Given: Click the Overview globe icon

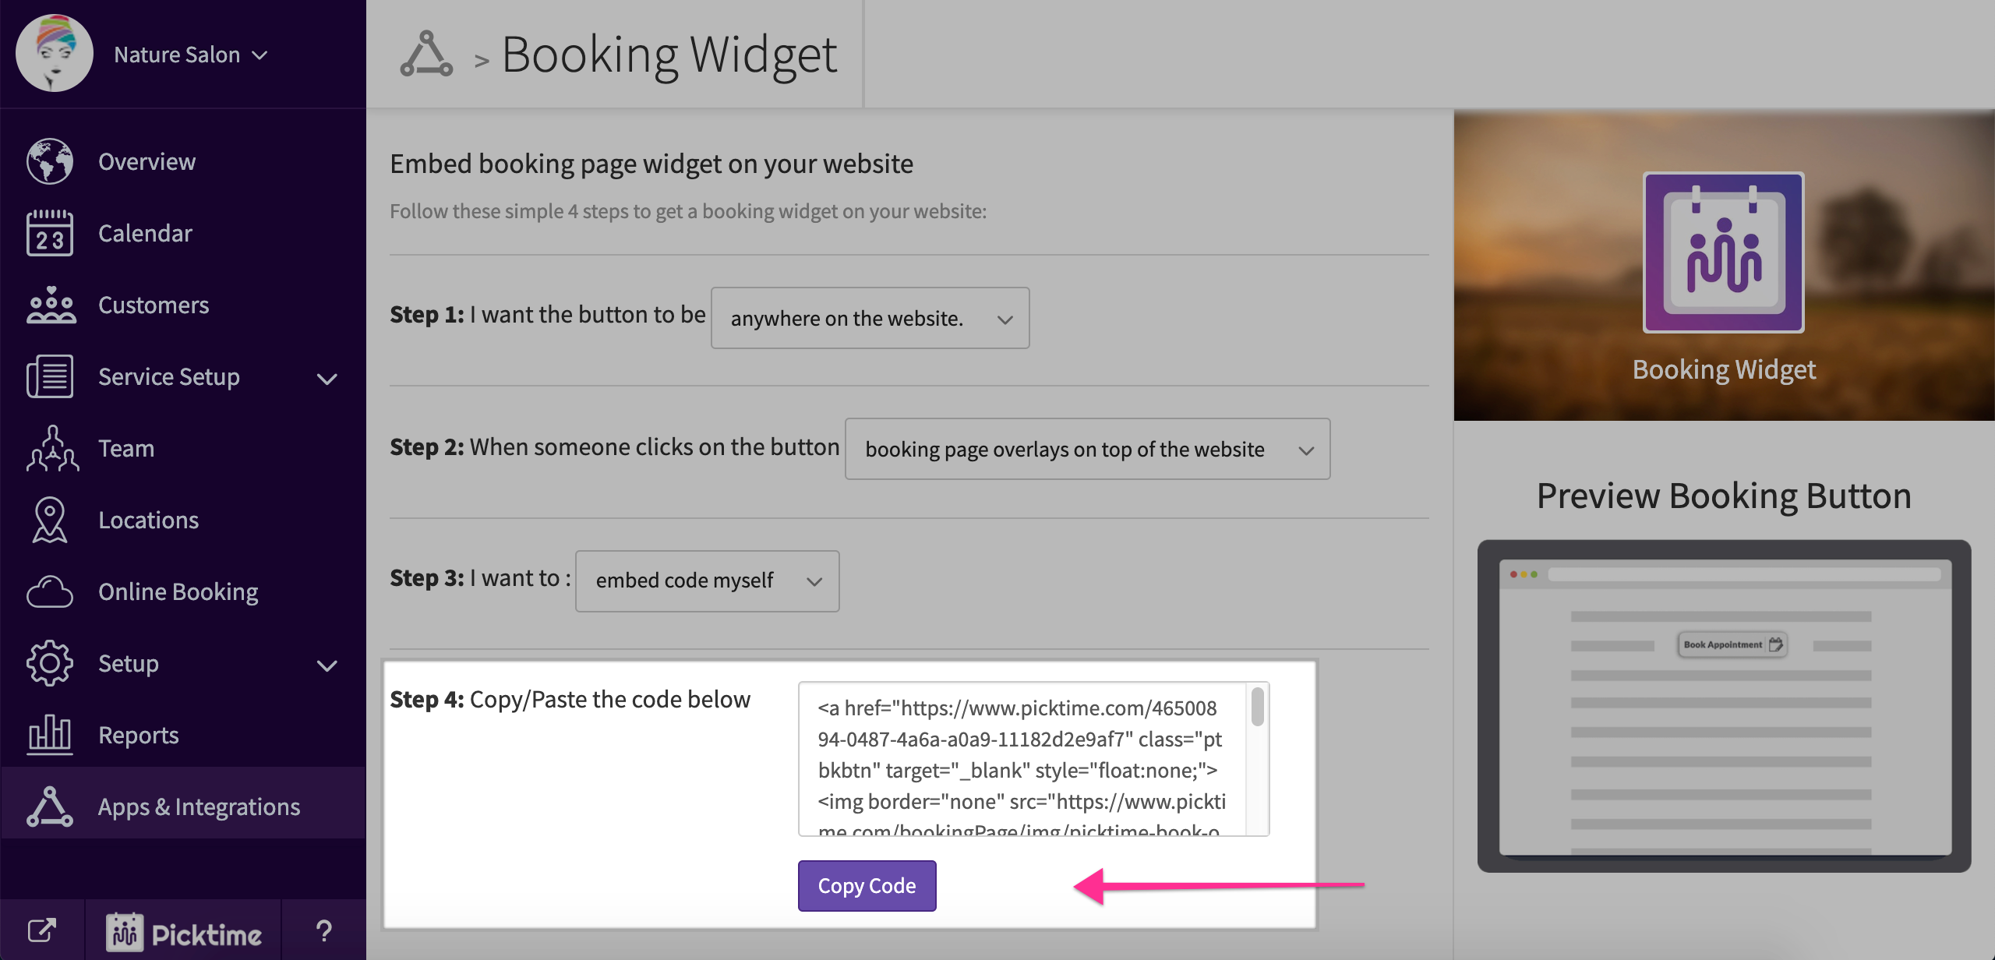Looking at the screenshot, I should (50, 161).
